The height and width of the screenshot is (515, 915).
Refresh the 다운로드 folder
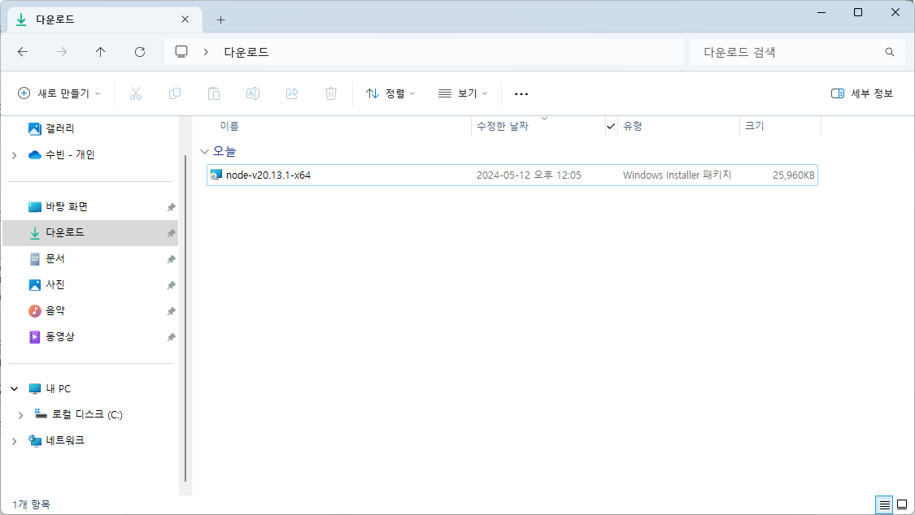(140, 52)
